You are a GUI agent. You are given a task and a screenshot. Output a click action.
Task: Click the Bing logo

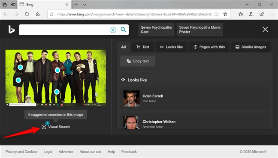pos(11,30)
